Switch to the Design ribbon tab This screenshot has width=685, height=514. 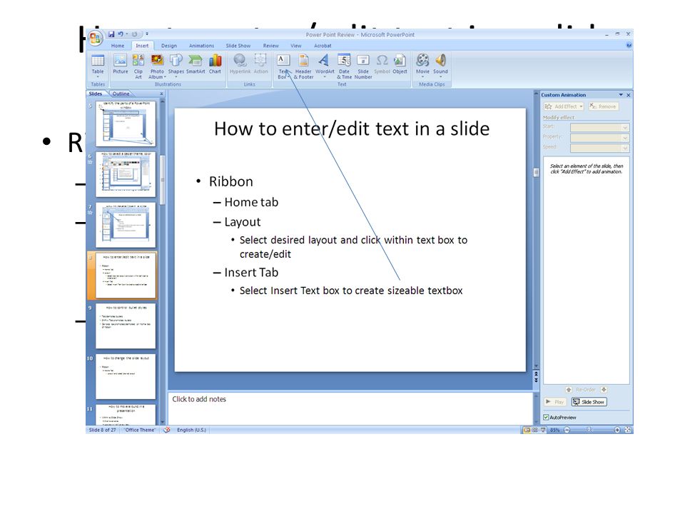[169, 46]
